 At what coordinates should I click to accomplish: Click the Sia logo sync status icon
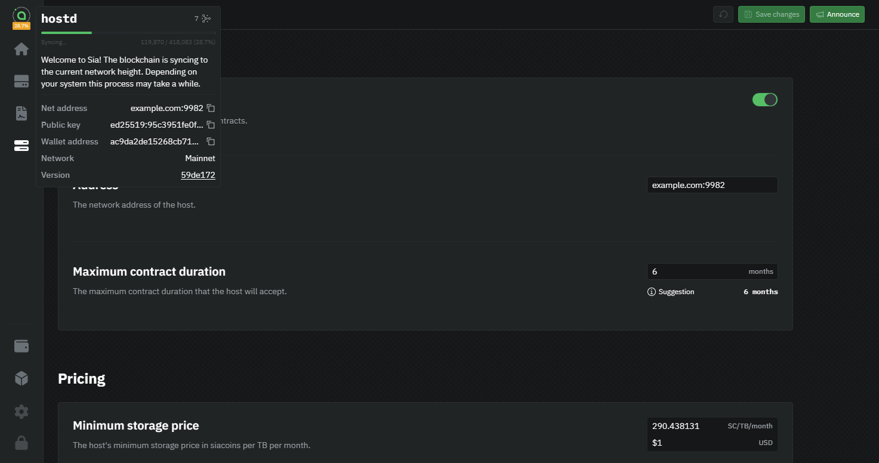tap(21, 16)
